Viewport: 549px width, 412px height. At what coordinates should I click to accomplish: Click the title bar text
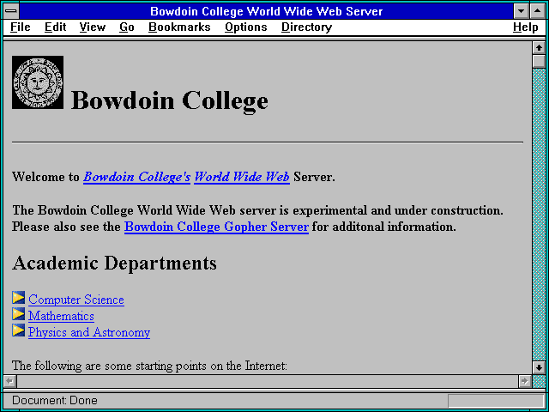267,11
